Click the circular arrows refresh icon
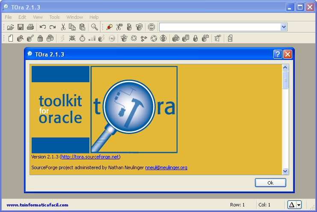The width and height of the screenshot is (317, 212). pyautogui.click(x=134, y=38)
